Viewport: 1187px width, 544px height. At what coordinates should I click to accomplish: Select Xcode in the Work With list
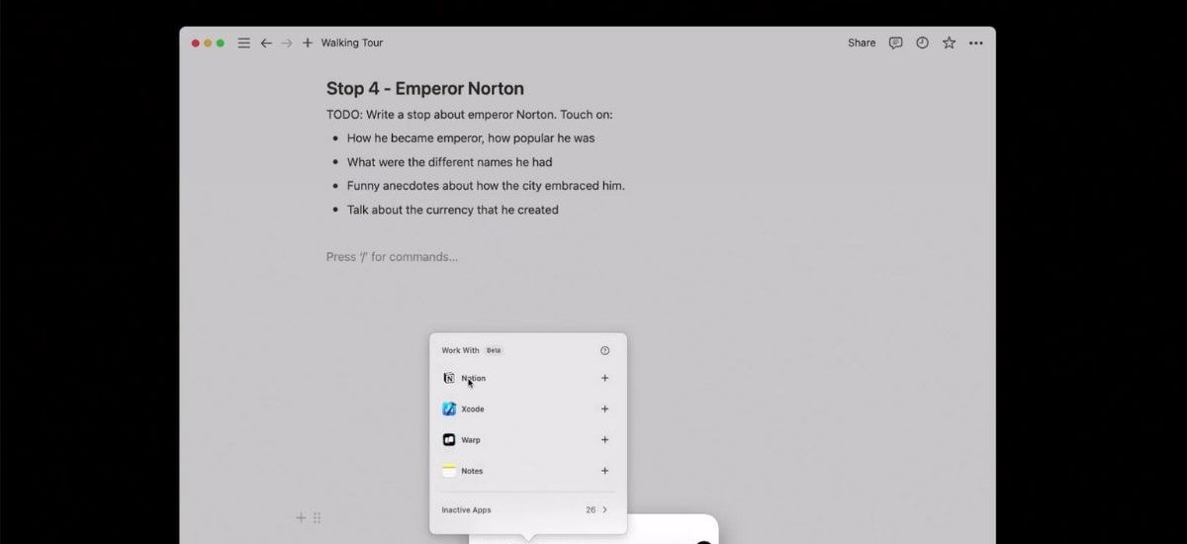coord(472,409)
